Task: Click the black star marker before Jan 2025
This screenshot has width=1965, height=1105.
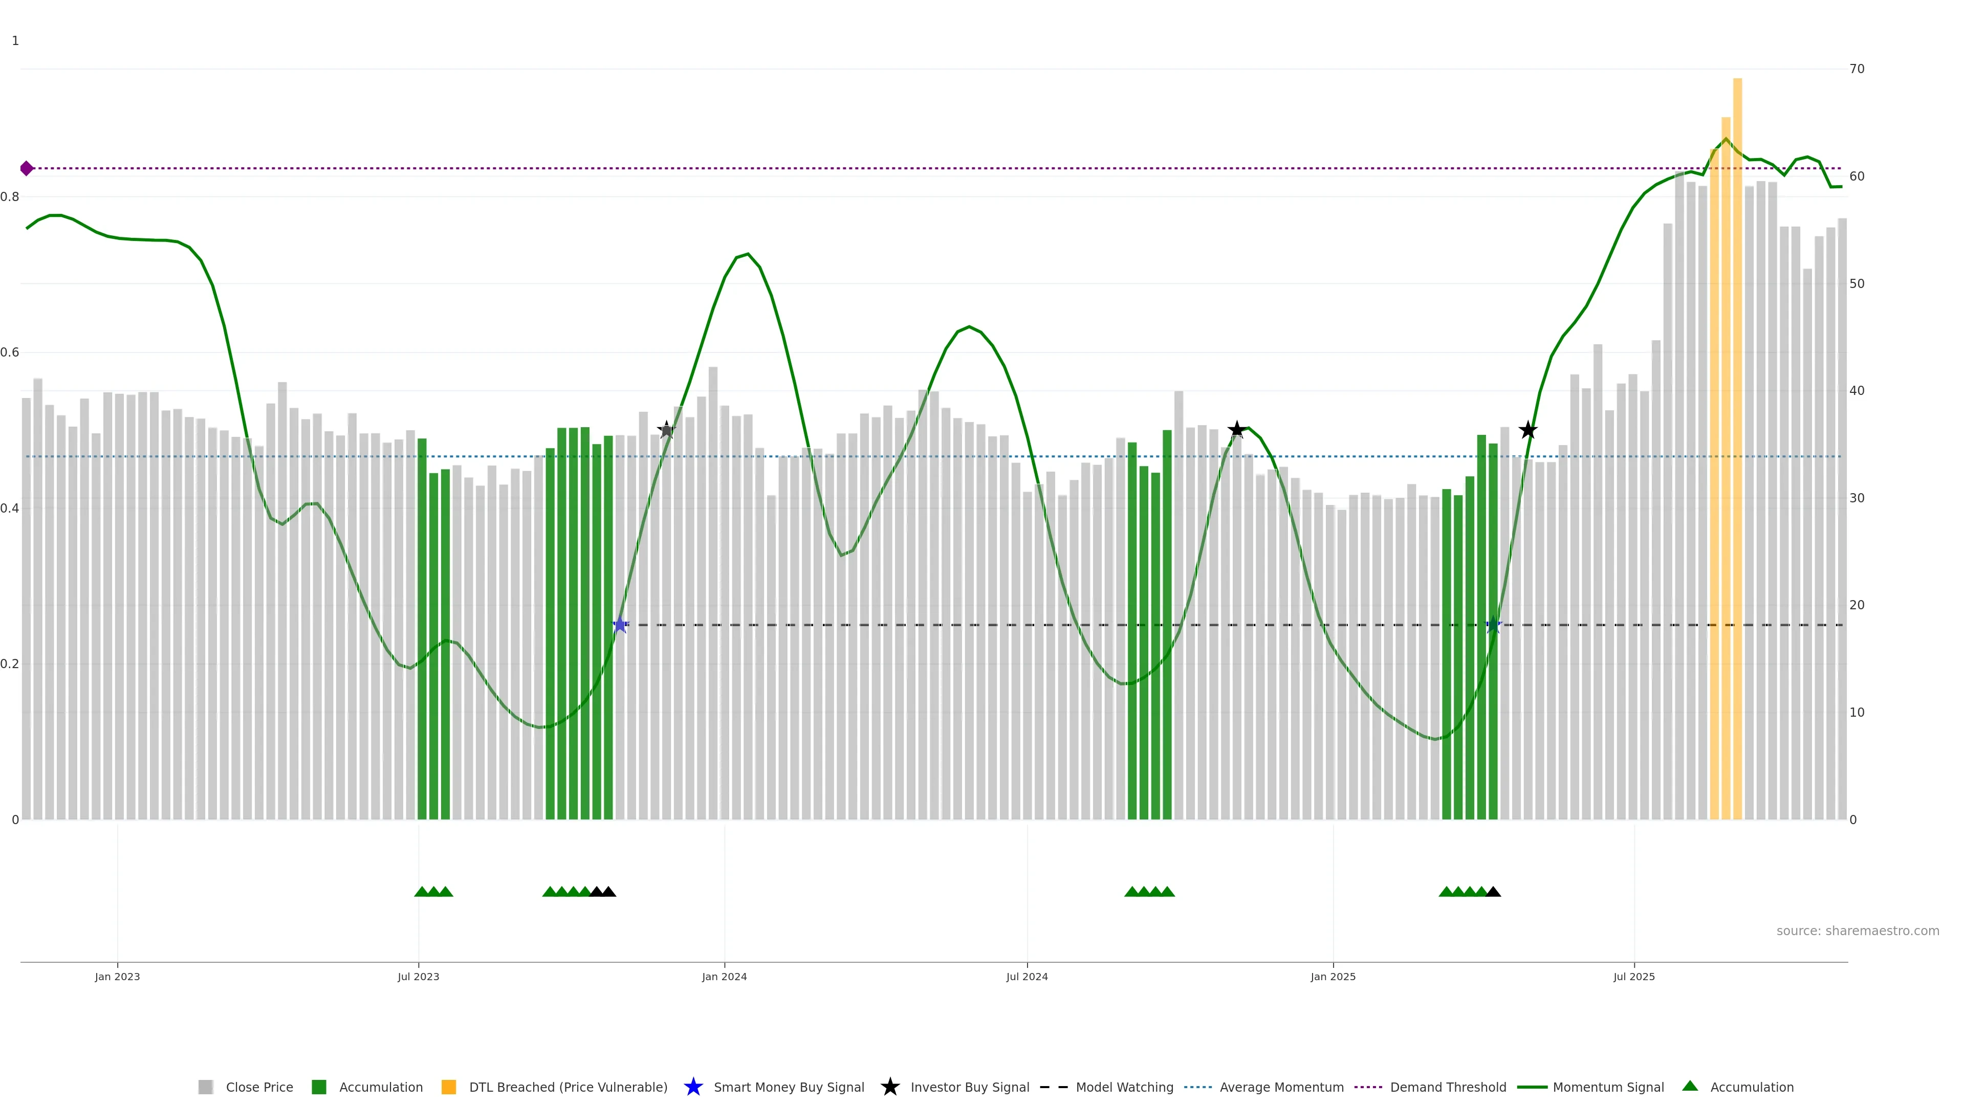Action: tap(1236, 429)
